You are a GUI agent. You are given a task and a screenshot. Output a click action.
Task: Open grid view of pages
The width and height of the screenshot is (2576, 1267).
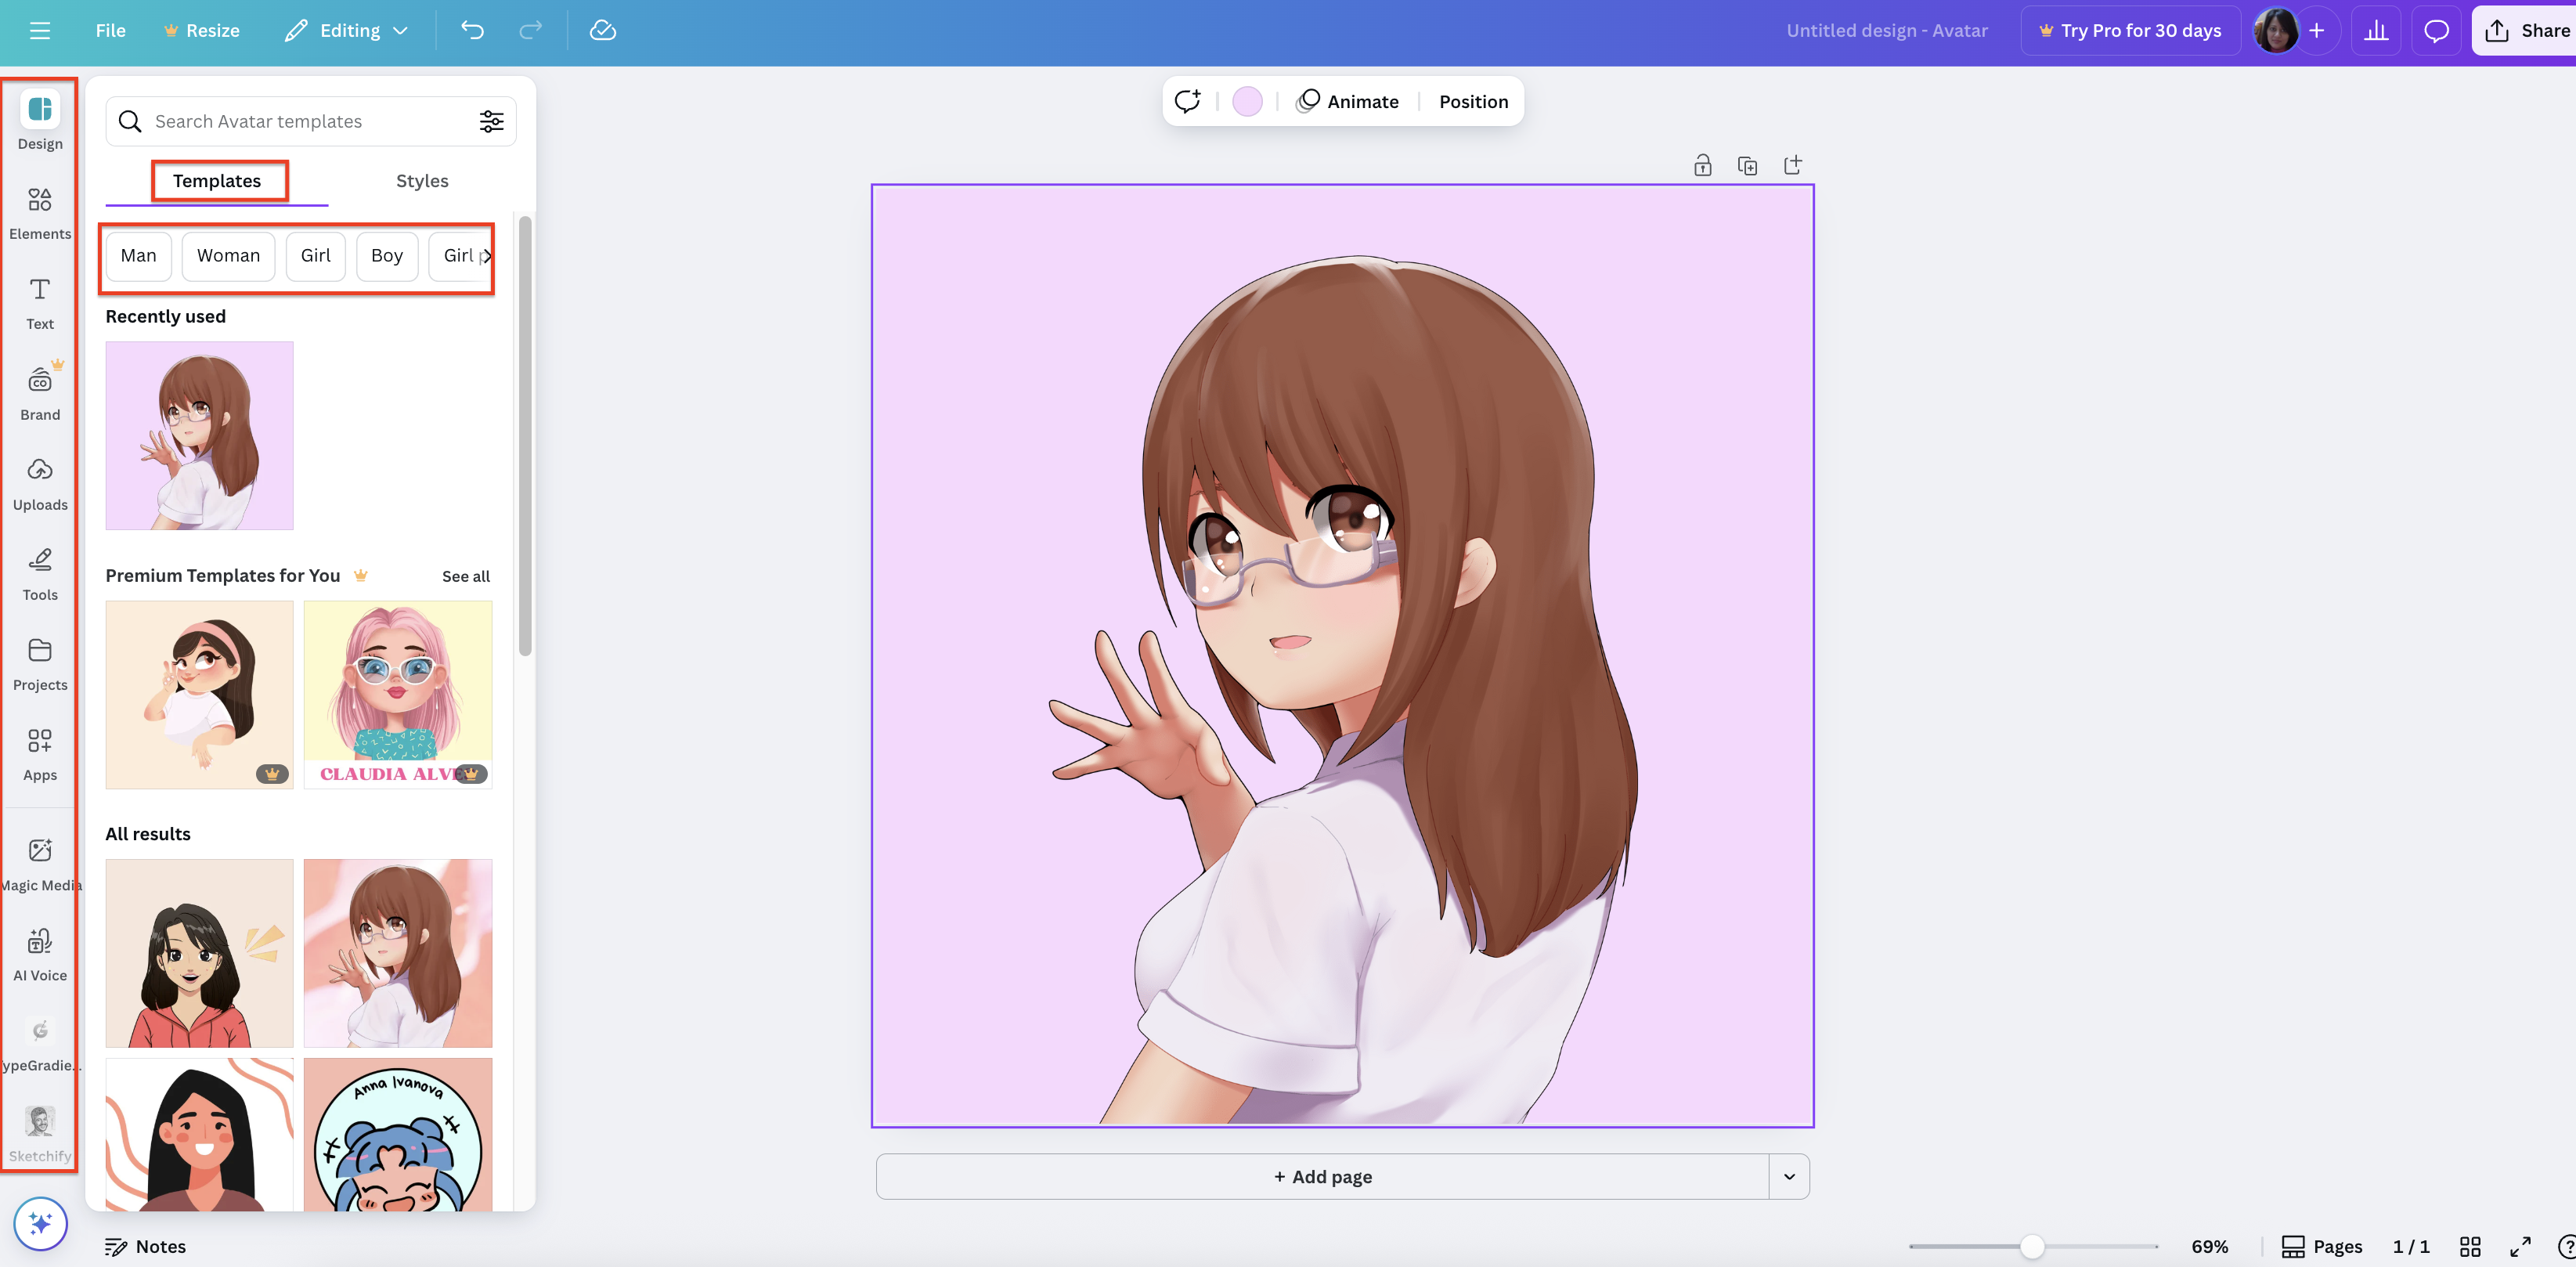pos(2470,1246)
